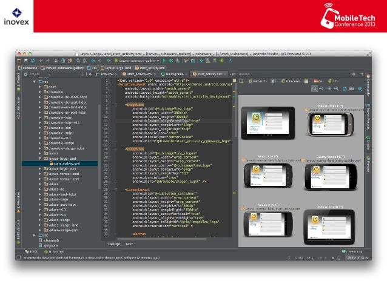Click the Find magnifier icon
Viewport: 387px width, 290px height.
[x=78, y=61]
